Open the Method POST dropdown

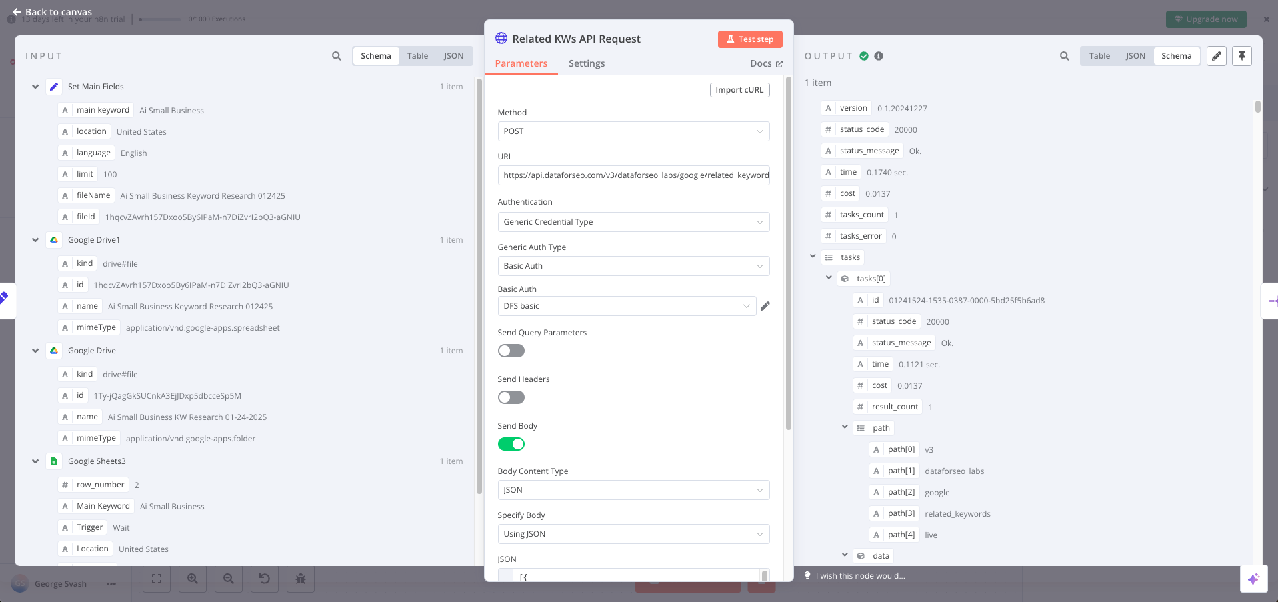633,131
